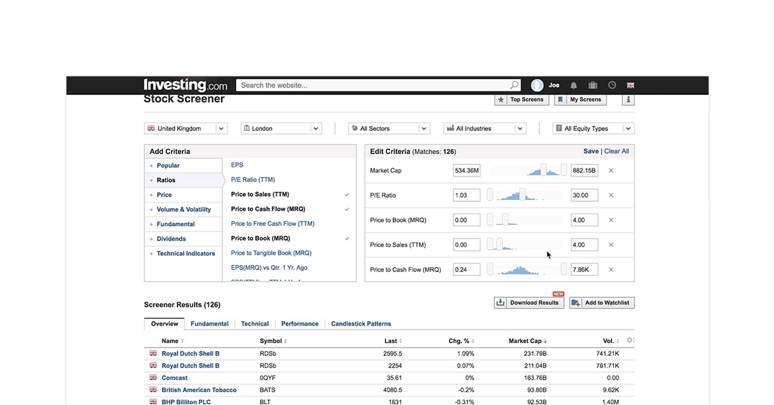The width and height of the screenshot is (774, 405).
Task: Open the All Equity Types dropdown
Action: click(x=593, y=128)
